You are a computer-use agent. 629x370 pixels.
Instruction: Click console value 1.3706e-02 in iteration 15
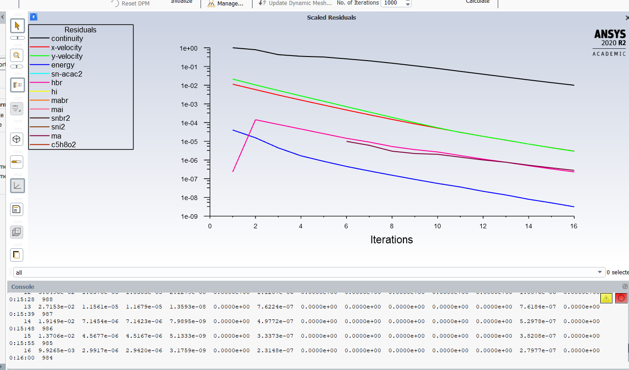pos(57,336)
